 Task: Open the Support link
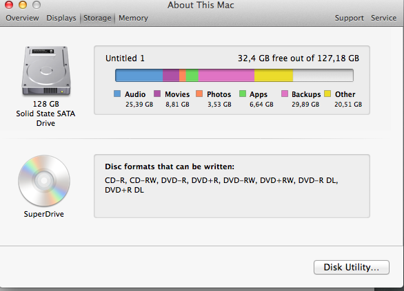pyautogui.click(x=350, y=18)
